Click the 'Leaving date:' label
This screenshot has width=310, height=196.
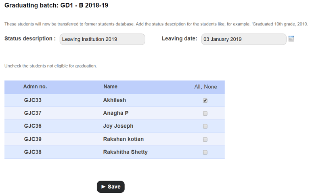pyautogui.click(x=179, y=39)
